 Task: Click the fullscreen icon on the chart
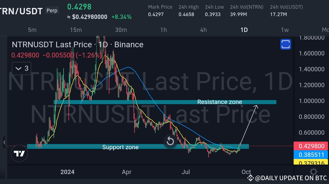click(x=285, y=44)
